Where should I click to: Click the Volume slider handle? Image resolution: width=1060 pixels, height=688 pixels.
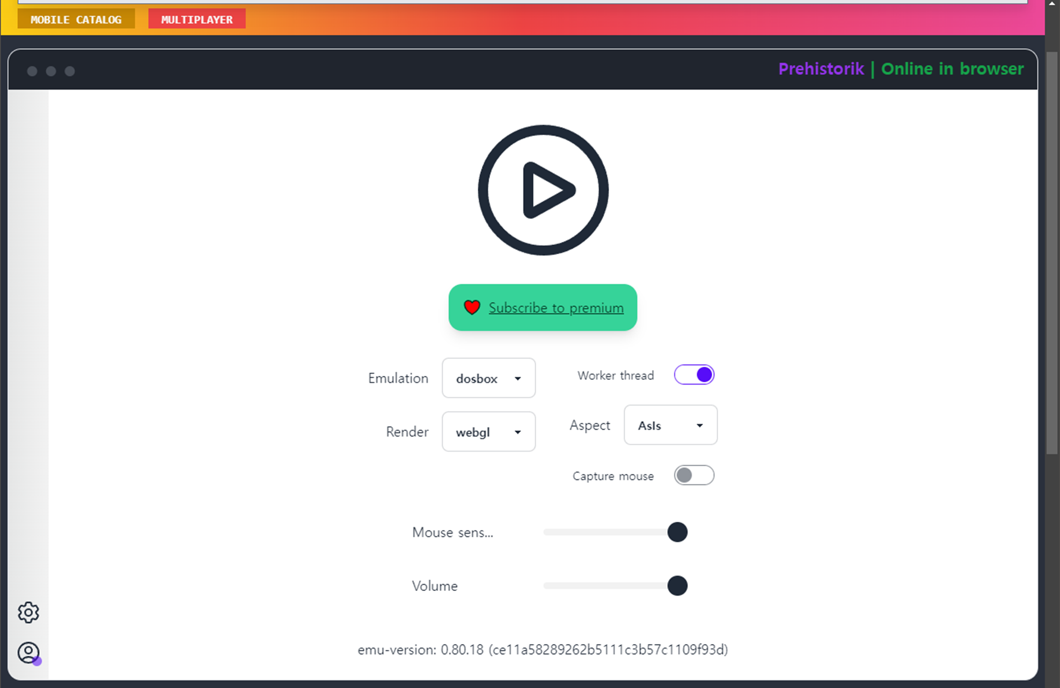[677, 586]
